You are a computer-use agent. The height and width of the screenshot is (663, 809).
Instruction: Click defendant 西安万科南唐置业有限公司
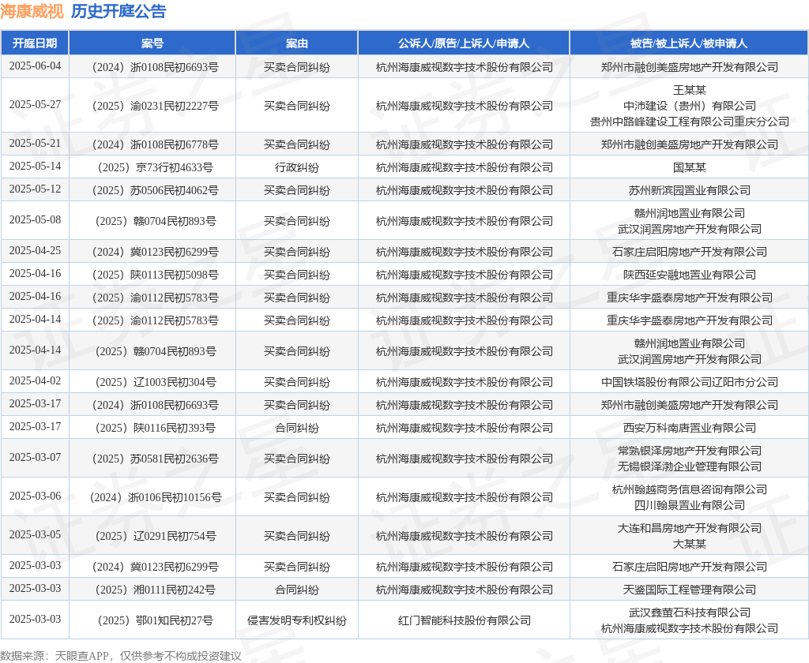(x=689, y=428)
